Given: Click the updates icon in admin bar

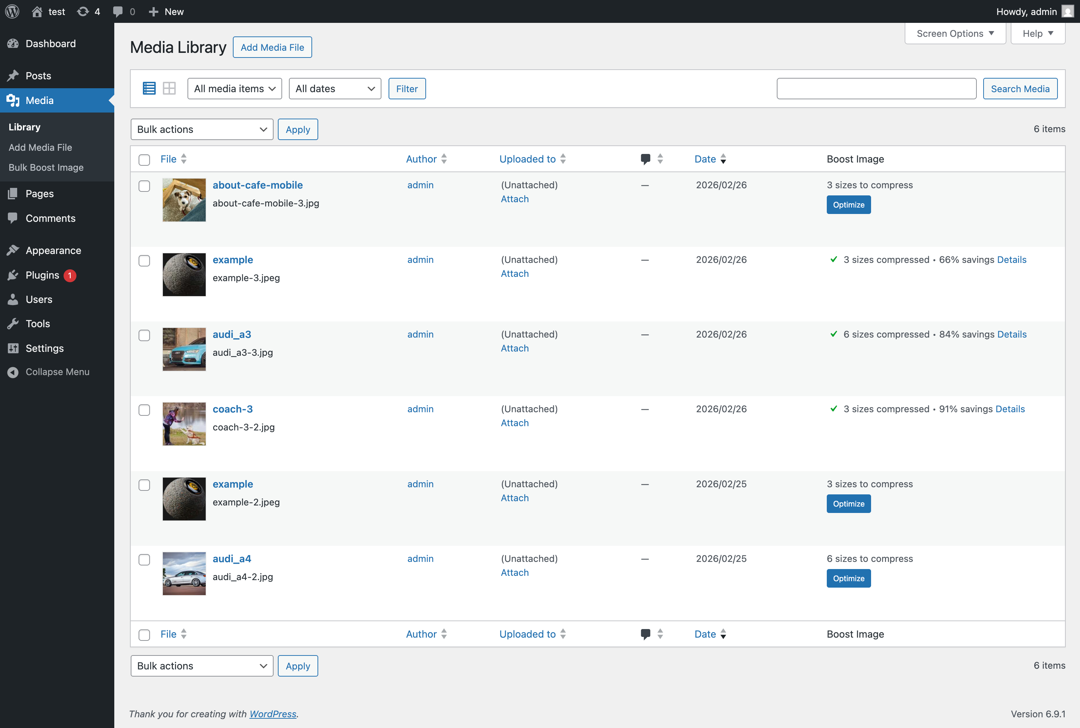Looking at the screenshot, I should 84,11.
